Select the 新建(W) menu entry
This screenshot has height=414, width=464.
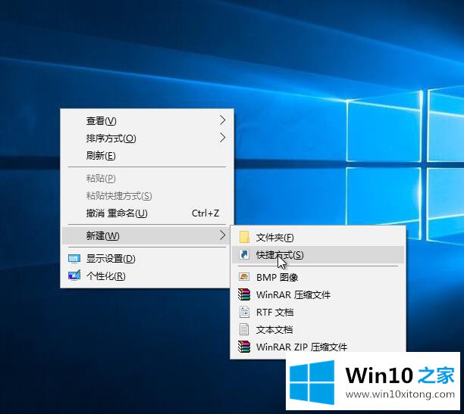[147, 235]
